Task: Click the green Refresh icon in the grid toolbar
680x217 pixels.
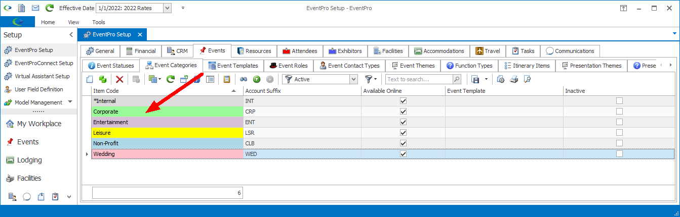Action: 171,79
